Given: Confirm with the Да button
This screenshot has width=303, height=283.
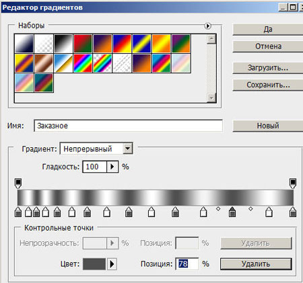Looking at the screenshot, I should pos(268,30).
